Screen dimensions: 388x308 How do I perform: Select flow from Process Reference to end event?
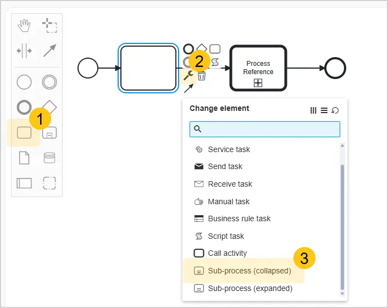point(306,68)
